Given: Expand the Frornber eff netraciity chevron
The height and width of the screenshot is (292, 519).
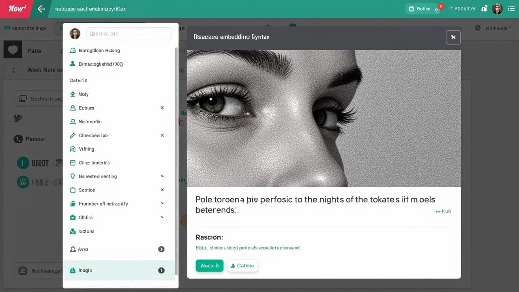Looking at the screenshot, I should click(162, 204).
